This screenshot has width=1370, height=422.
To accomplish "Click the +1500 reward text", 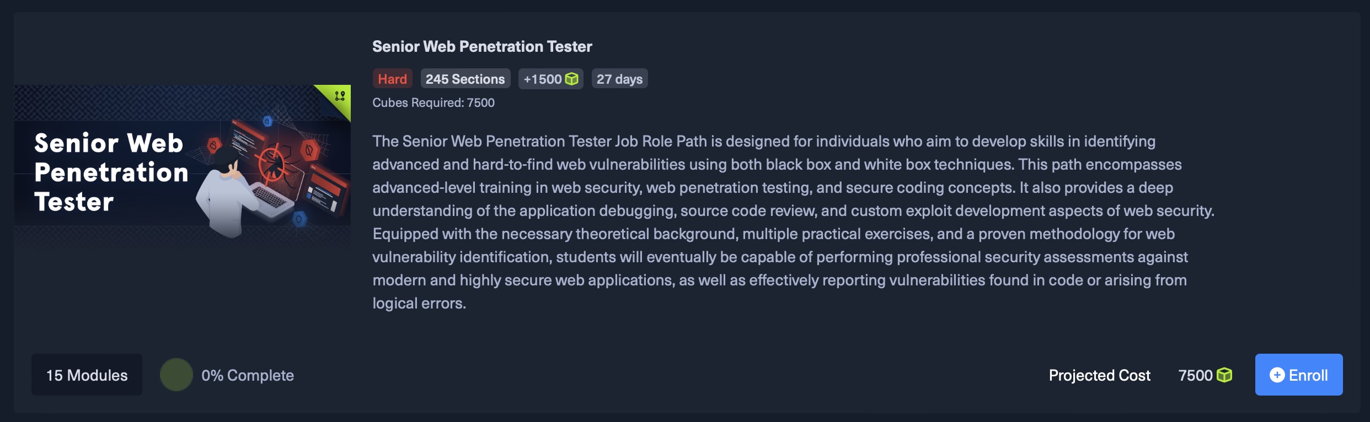I will (x=542, y=79).
